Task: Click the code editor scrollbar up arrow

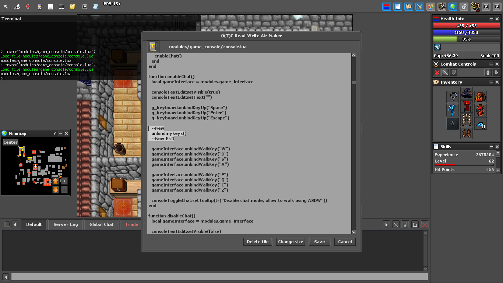Action: [x=353, y=55]
